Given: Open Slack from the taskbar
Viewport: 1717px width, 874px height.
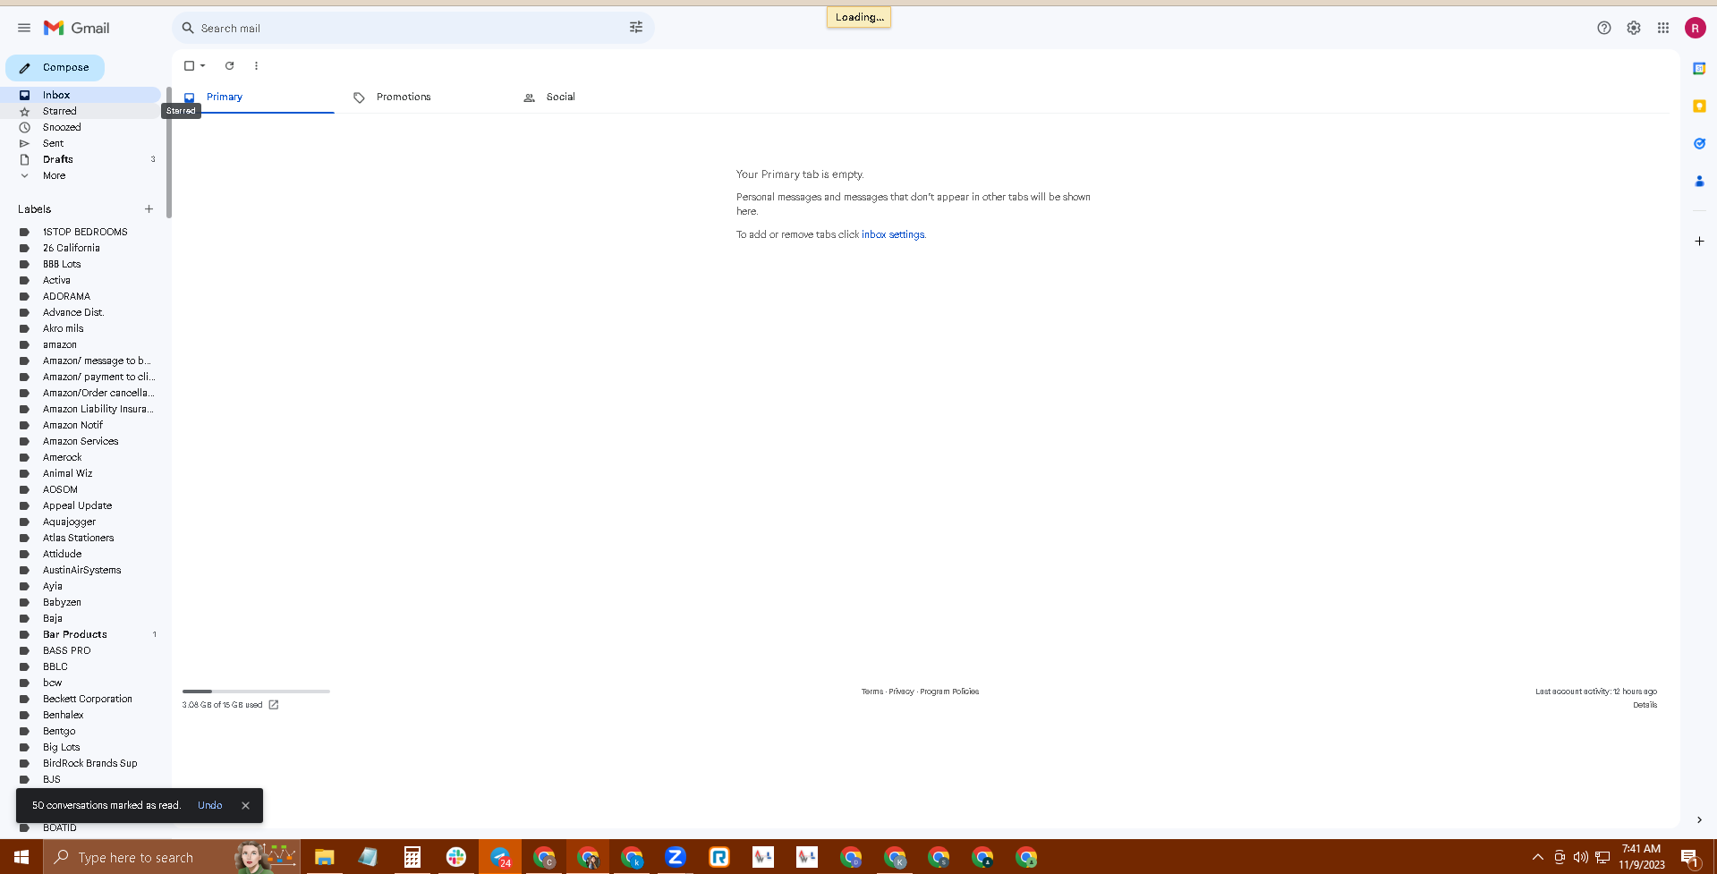Looking at the screenshot, I should point(456,857).
